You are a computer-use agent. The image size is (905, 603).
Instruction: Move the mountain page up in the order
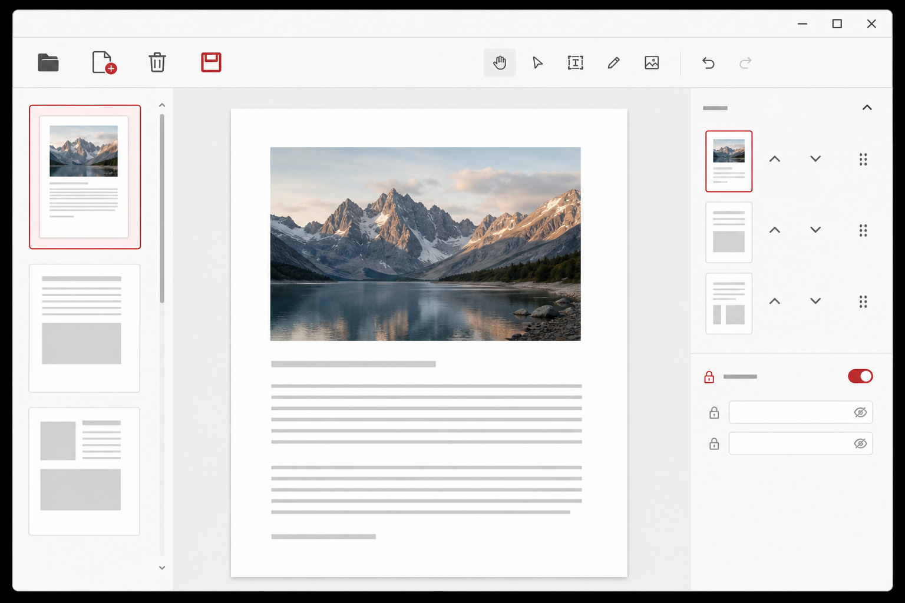775,159
